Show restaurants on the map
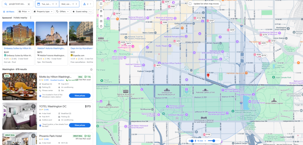The width and height of the screenshot is (303, 145). (x=101, y=16)
